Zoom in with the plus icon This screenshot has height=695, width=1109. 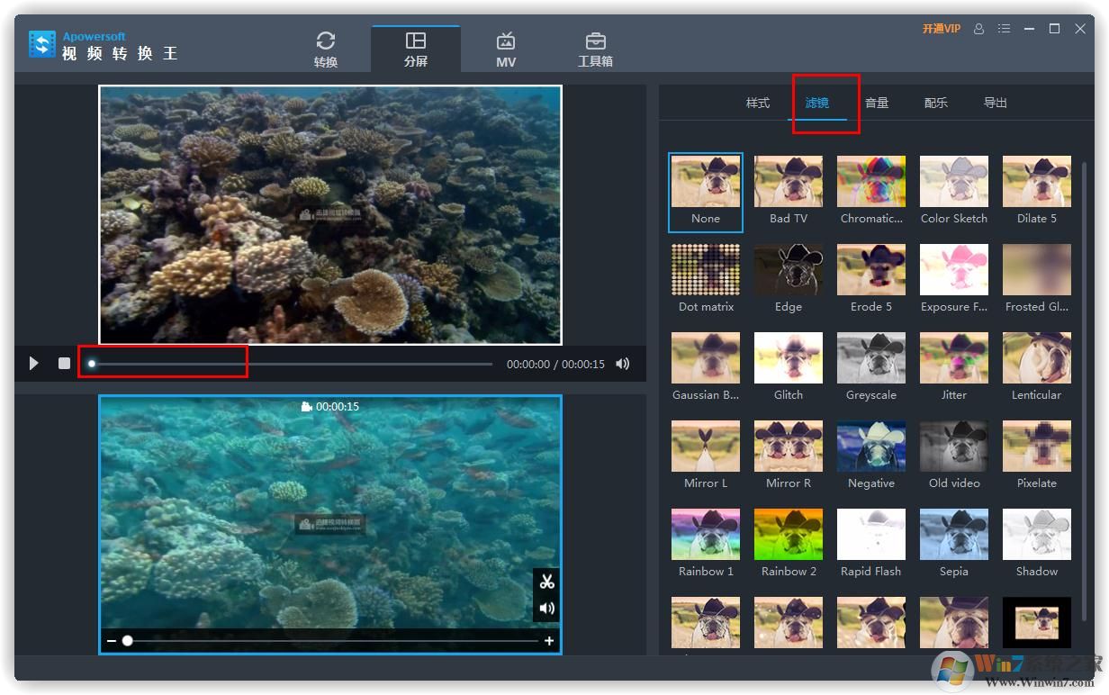pos(549,641)
